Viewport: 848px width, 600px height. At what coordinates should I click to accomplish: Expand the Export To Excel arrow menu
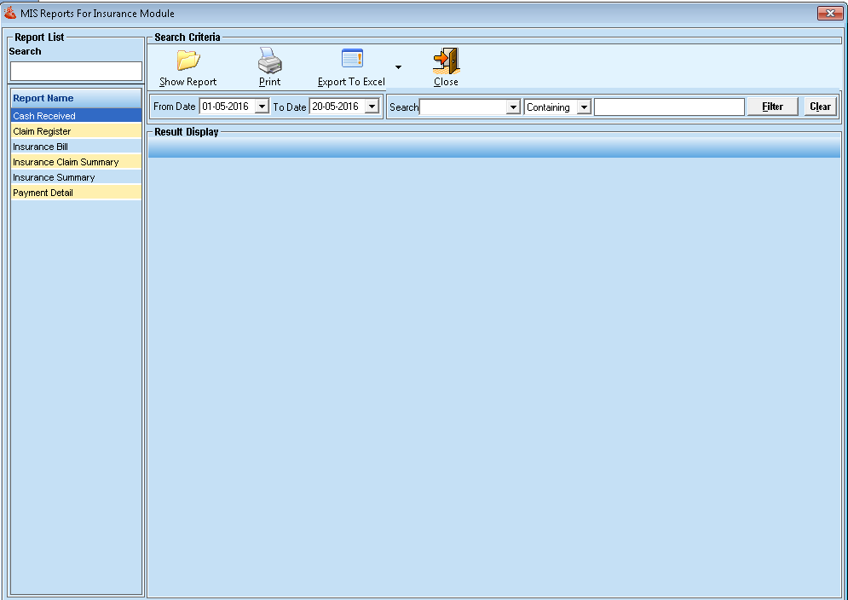[398, 66]
